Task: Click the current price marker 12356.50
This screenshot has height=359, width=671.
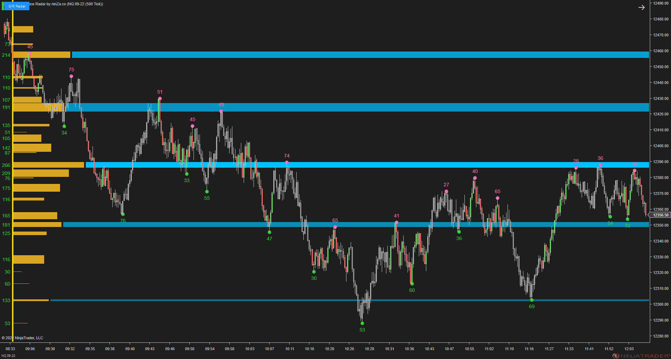Action: (x=660, y=215)
